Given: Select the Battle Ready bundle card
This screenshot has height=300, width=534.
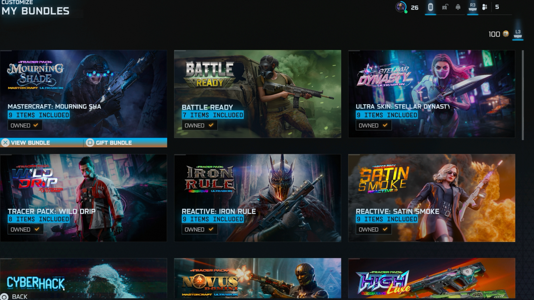Looking at the screenshot, I should [x=258, y=94].
